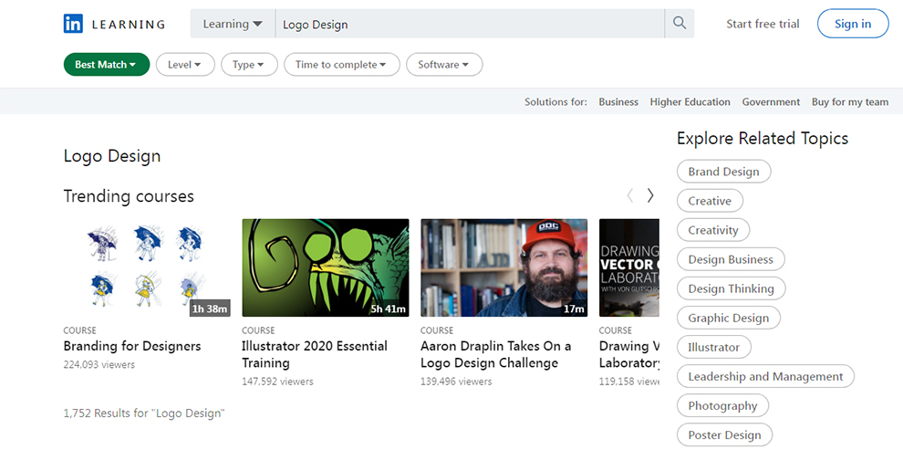Click the Trending courses heading
The height and width of the screenshot is (450, 903).
tap(129, 196)
